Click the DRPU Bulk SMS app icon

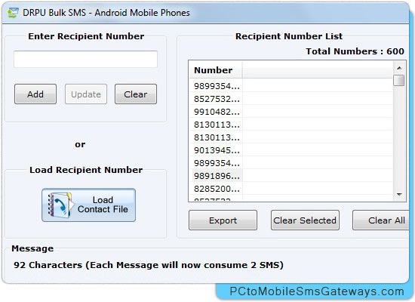13,12
